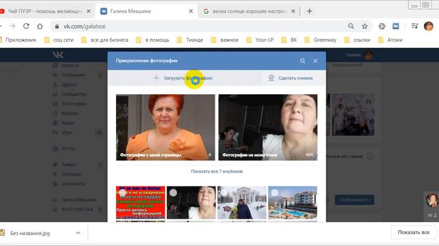Open the Greenway bookmark folder
Viewport: 439px width, 246px height.
320,40
